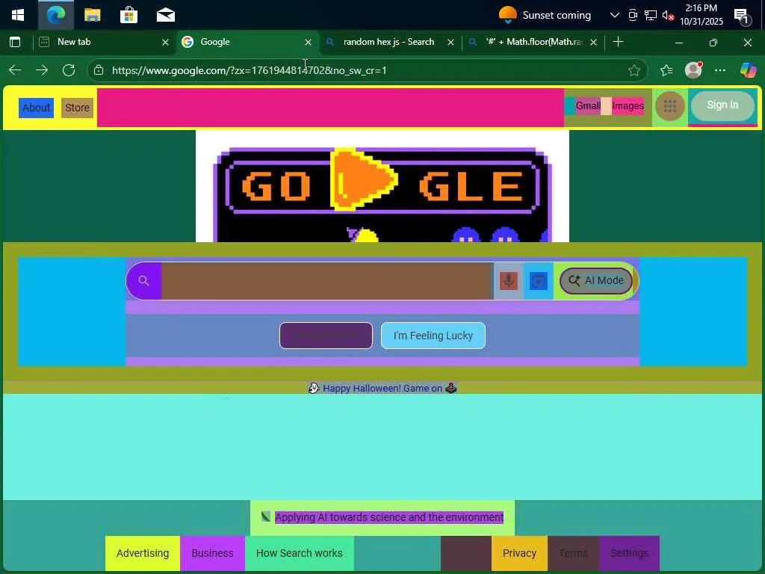Show hidden system tray icons

click(x=614, y=15)
